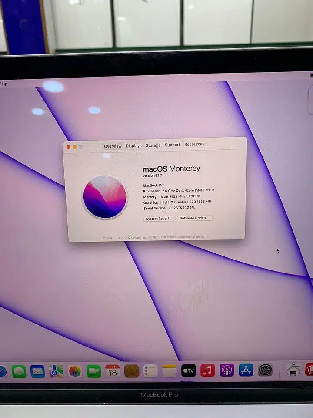Launch Apple TV from the Dock
This screenshot has width=313, height=418.
(188, 370)
